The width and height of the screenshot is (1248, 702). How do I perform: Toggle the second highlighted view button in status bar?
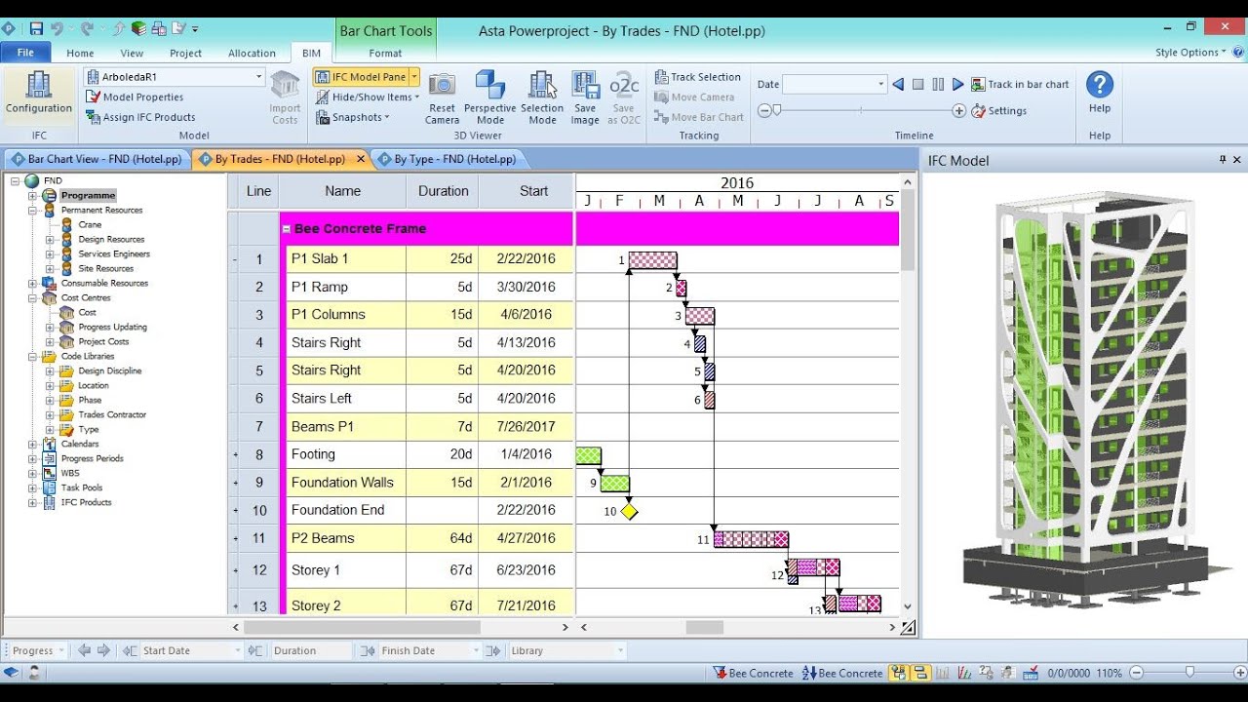919,673
